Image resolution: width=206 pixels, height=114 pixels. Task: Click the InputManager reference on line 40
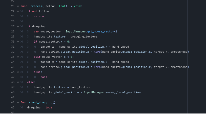click(94, 92)
